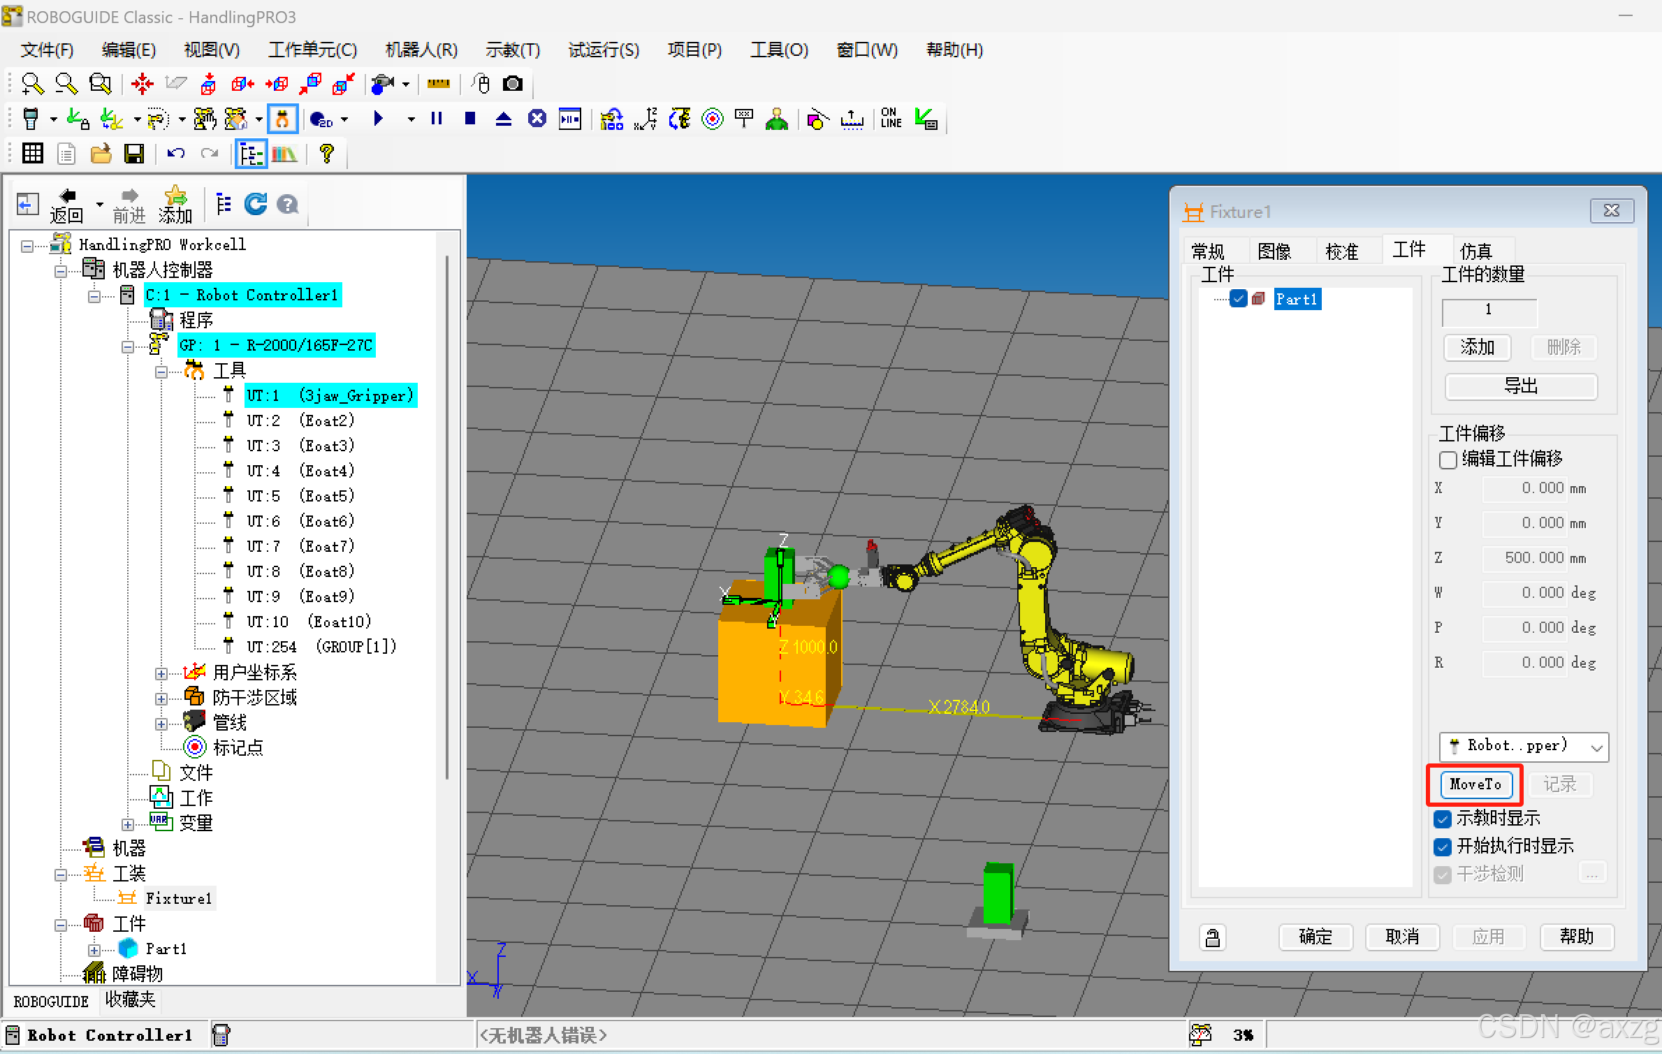1662x1054 pixels.
Task: Click the refresh icon in navigator panel
Action: (x=256, y=204)
